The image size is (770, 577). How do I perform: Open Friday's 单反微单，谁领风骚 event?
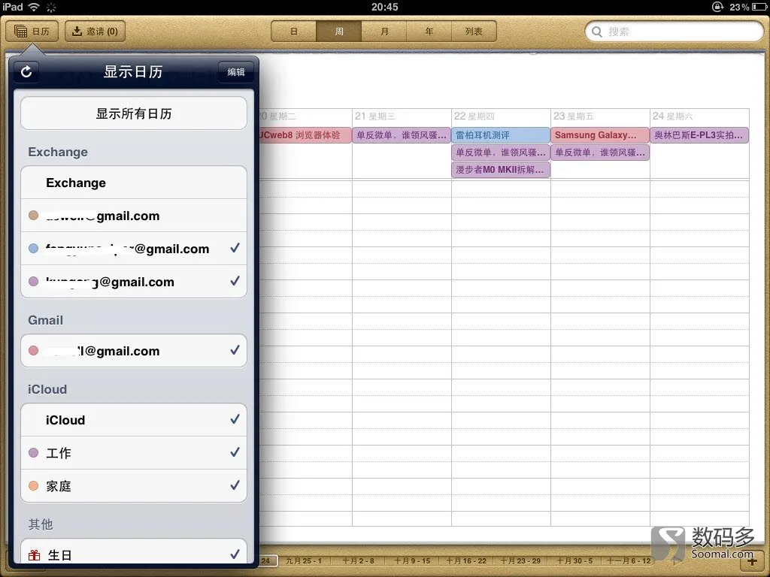[599, 153]
